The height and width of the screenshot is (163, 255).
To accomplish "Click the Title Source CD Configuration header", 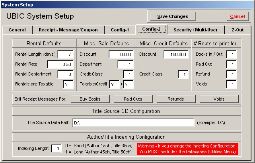I will pyautogui.click(x=126, y=111).
